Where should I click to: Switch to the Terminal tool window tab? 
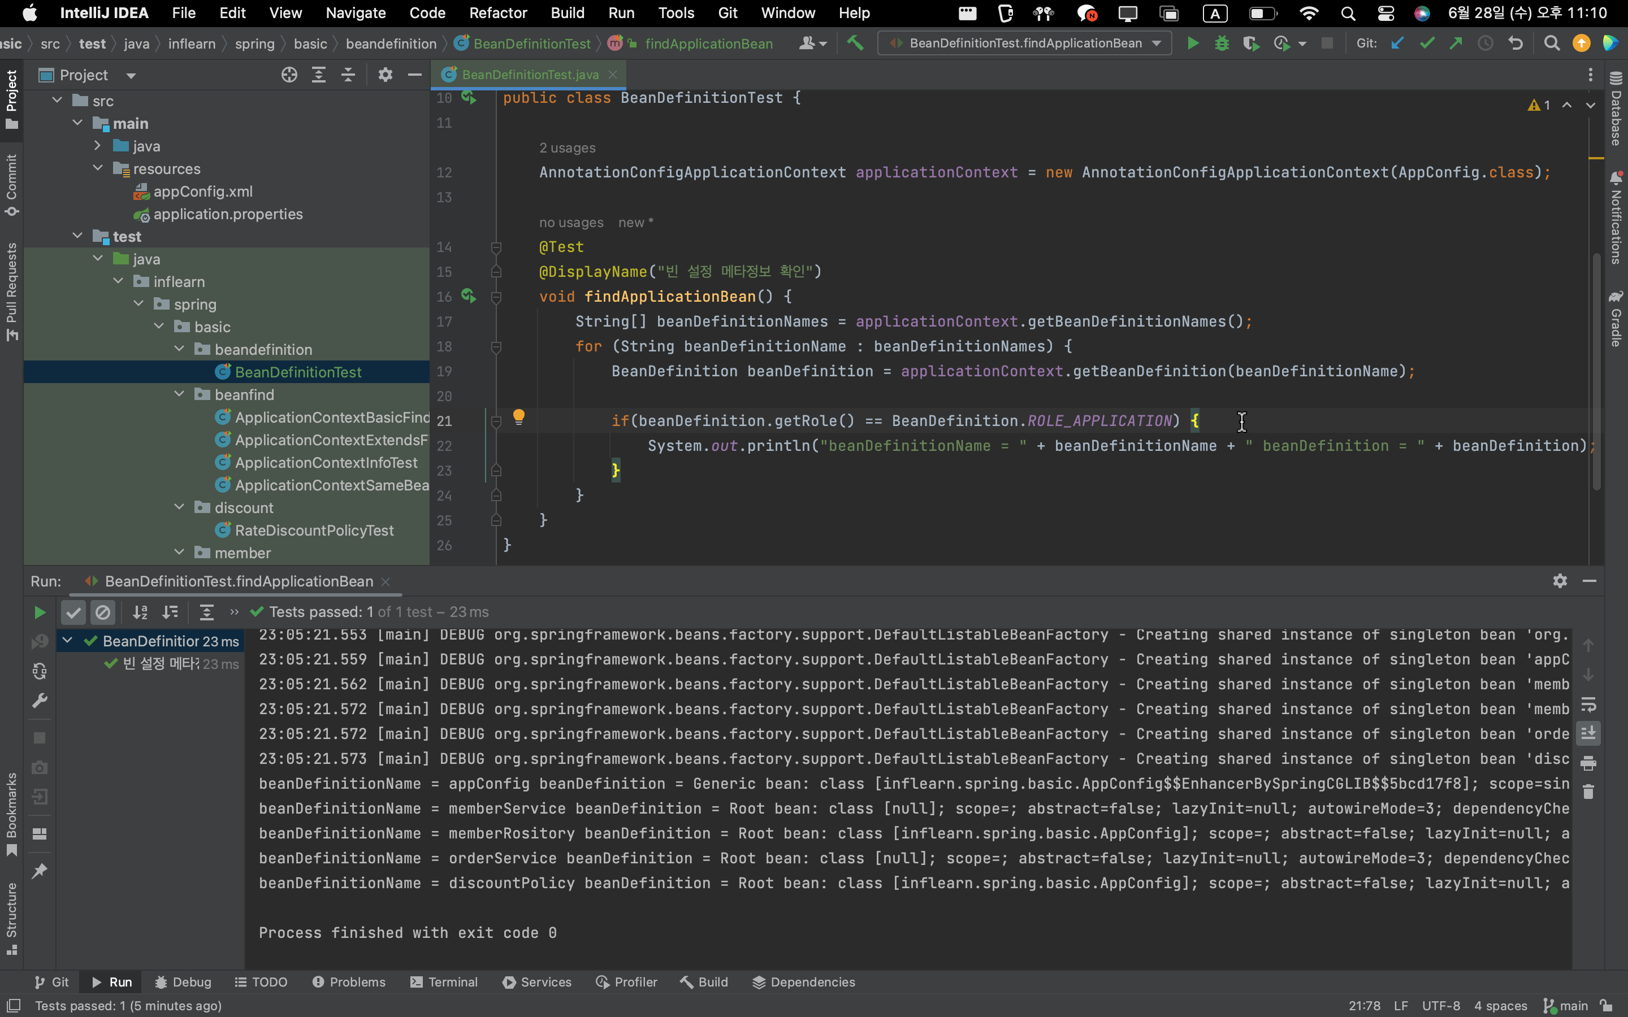pyautogui.click(x=444, y=982)
